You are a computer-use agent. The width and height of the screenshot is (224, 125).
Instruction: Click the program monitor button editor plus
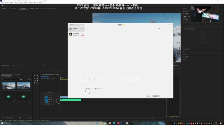(x=179, y=71)
